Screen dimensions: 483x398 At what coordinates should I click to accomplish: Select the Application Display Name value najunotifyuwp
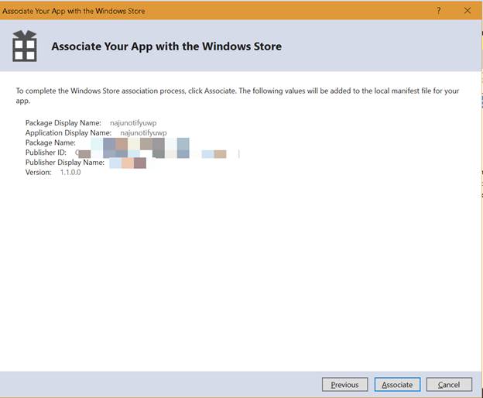(x=143, y=132)
